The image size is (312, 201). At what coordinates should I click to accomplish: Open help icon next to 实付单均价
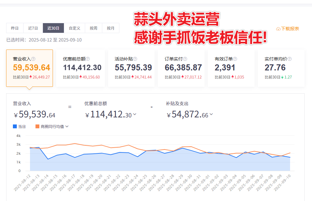pos(289,59)
